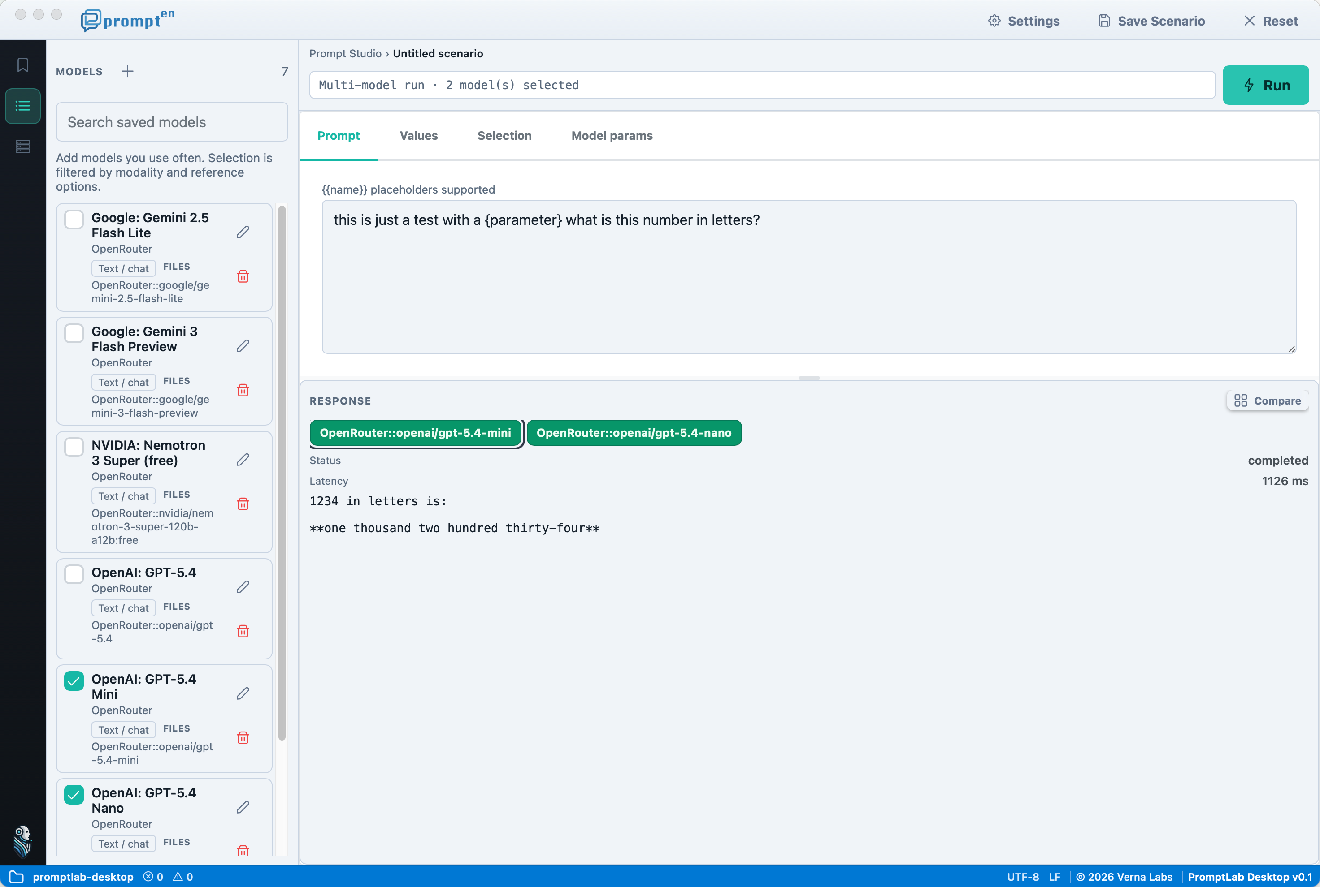
Task: Delete the Google Gemini 3 Flash Preview model
Action: [243, 390]
